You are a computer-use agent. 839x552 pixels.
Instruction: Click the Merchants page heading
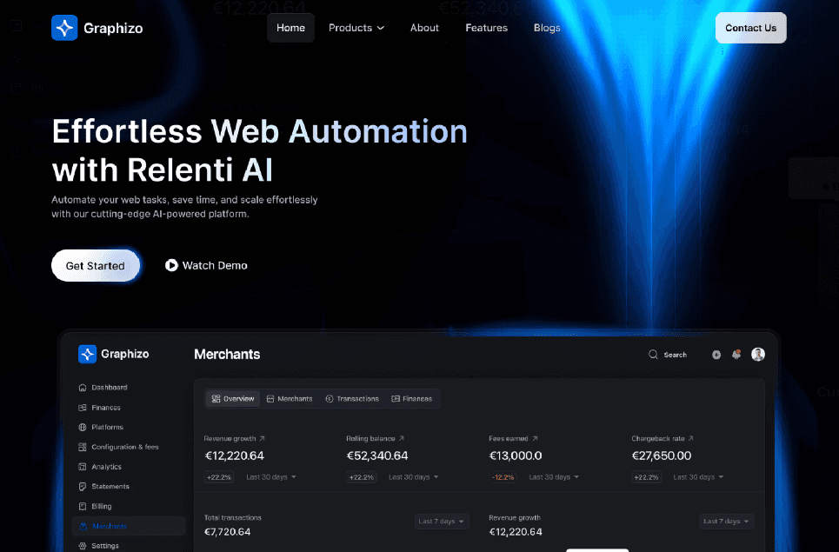click(227, 355)
